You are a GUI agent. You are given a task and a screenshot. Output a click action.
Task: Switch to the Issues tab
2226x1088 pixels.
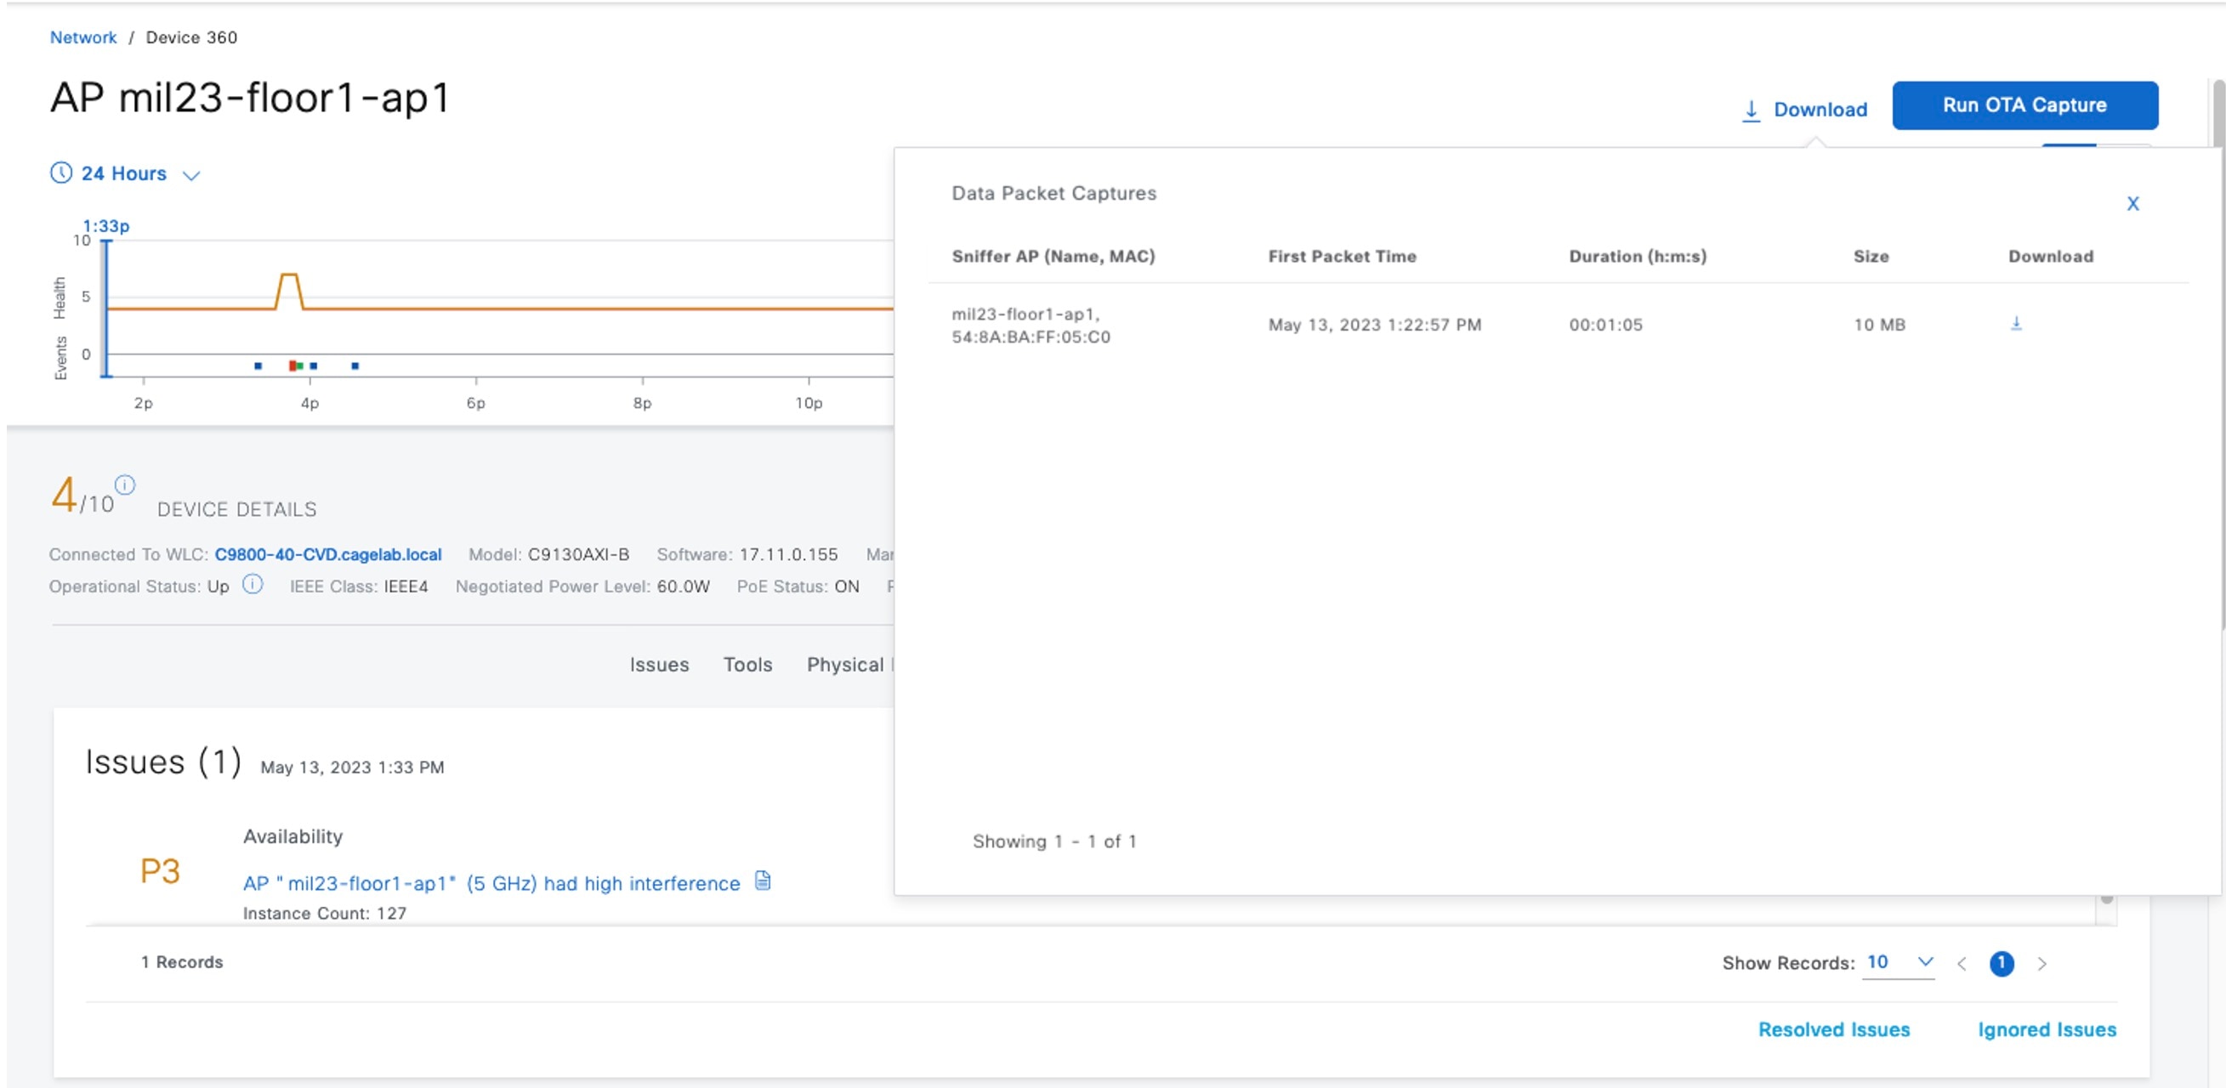point(658,665)
